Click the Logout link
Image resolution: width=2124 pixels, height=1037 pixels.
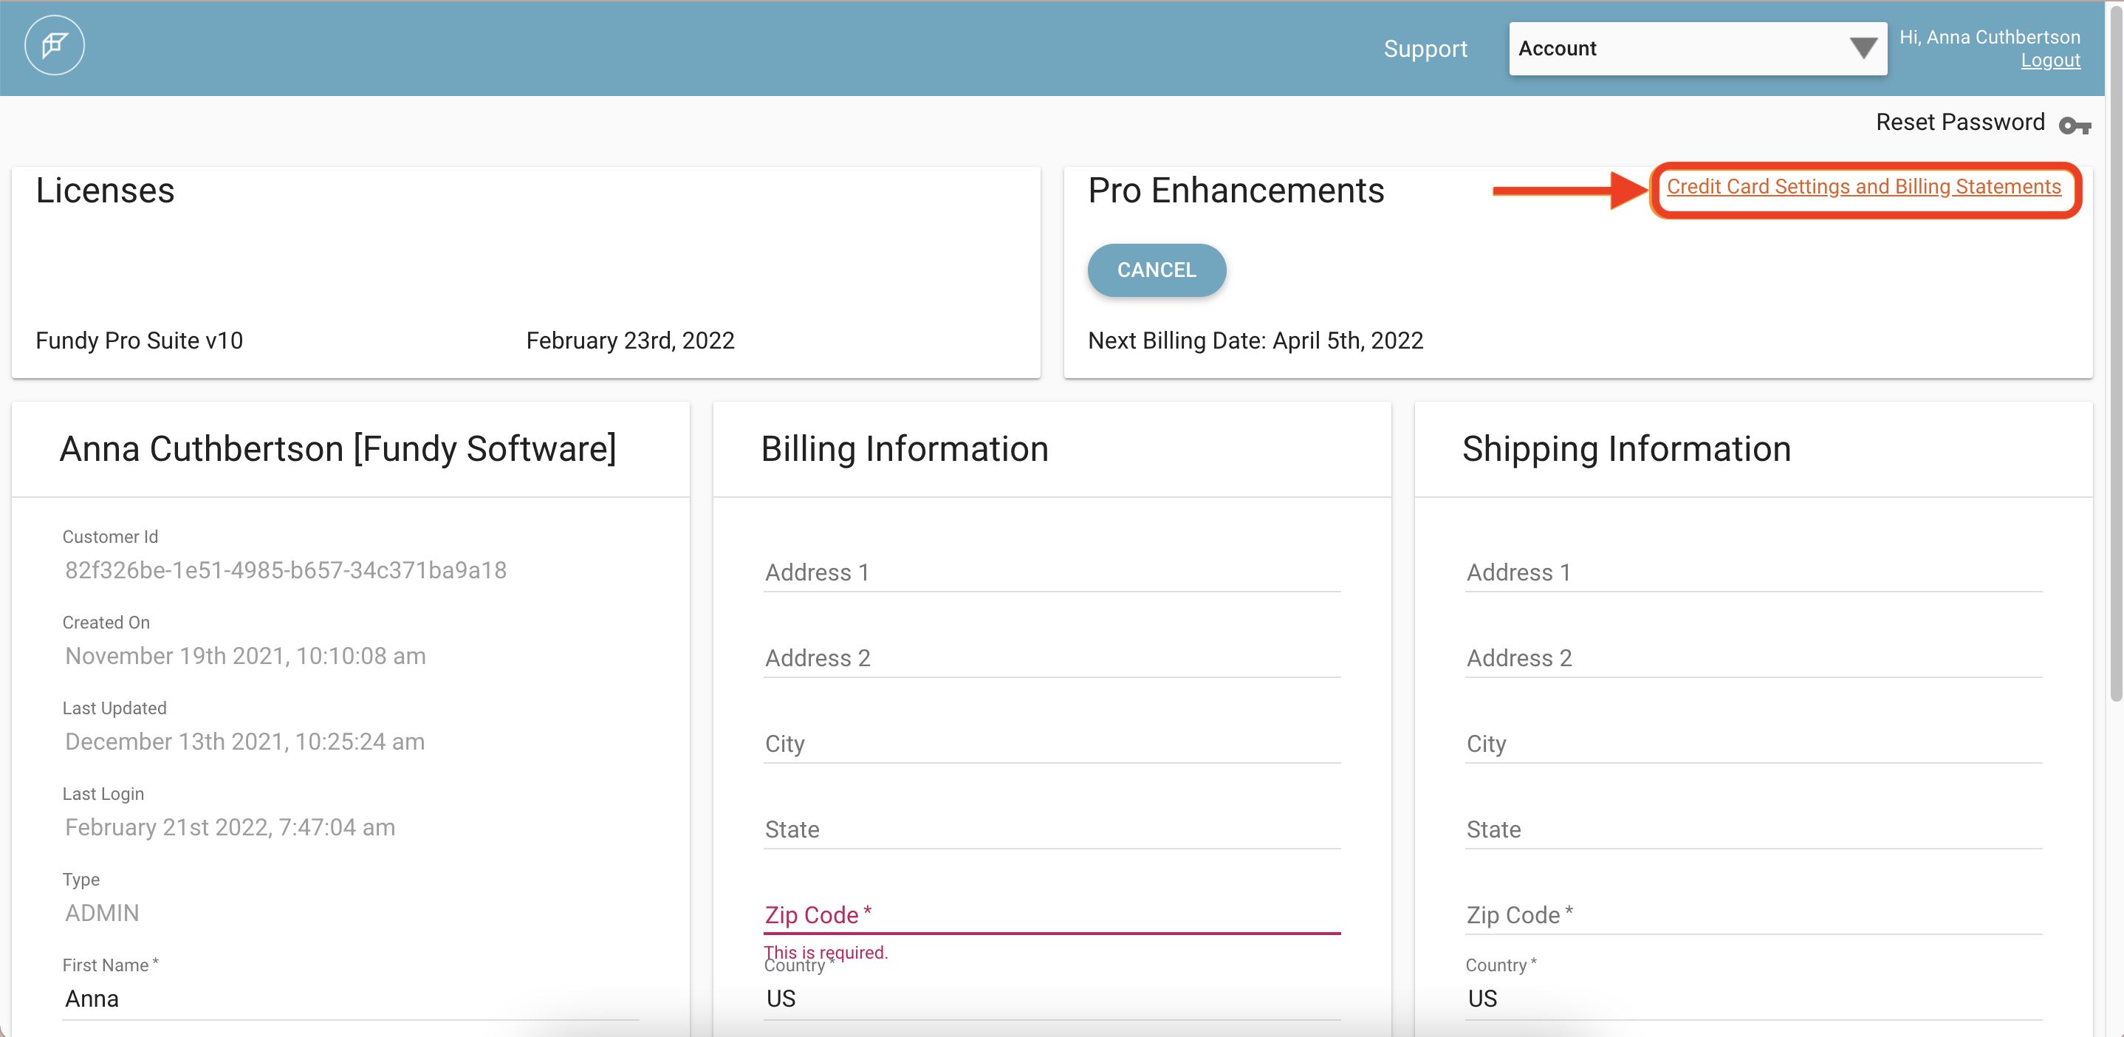click(x=2050, y=60)
